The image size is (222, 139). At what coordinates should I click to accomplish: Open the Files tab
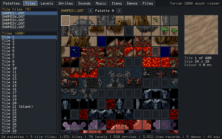(x=148, y=3)
